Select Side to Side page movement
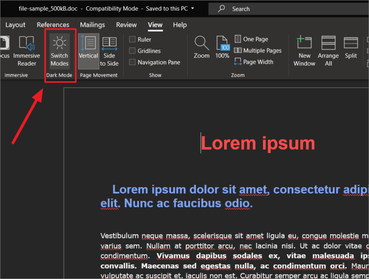This screenshot has width=369, height=279. click(109, 52)
